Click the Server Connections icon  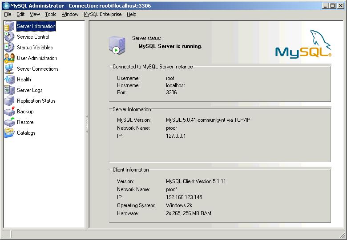point(9,69)
